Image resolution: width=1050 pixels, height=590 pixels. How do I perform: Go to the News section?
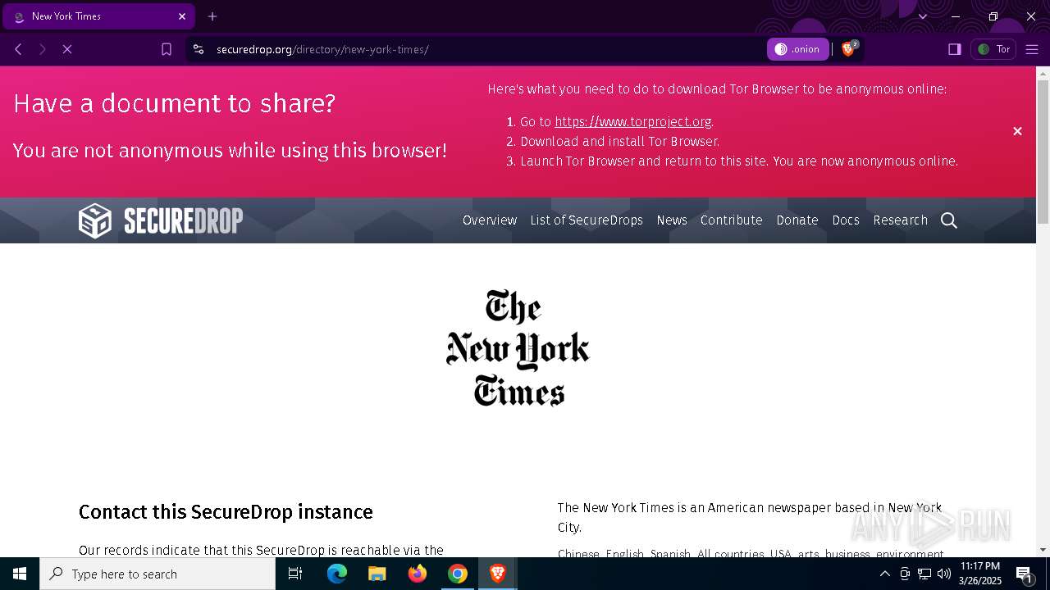(x=672, y=220)
